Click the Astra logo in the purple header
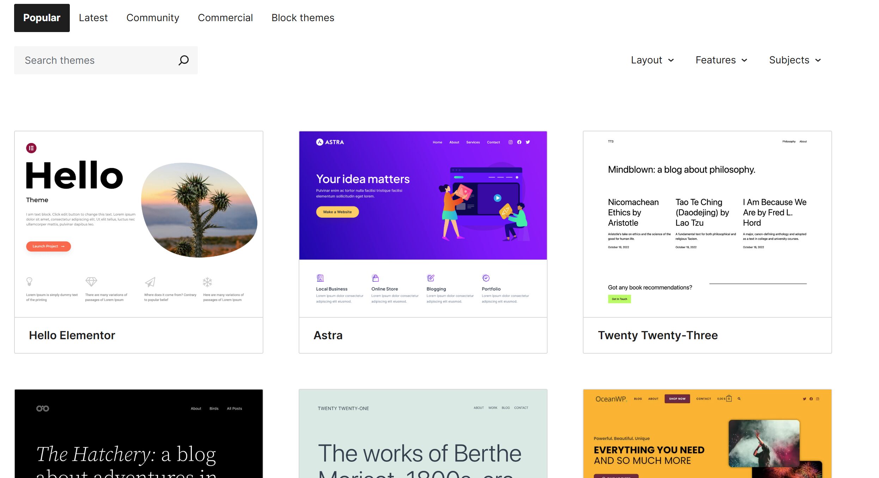This screenshot has width=879, height=478. pos(330,142)
